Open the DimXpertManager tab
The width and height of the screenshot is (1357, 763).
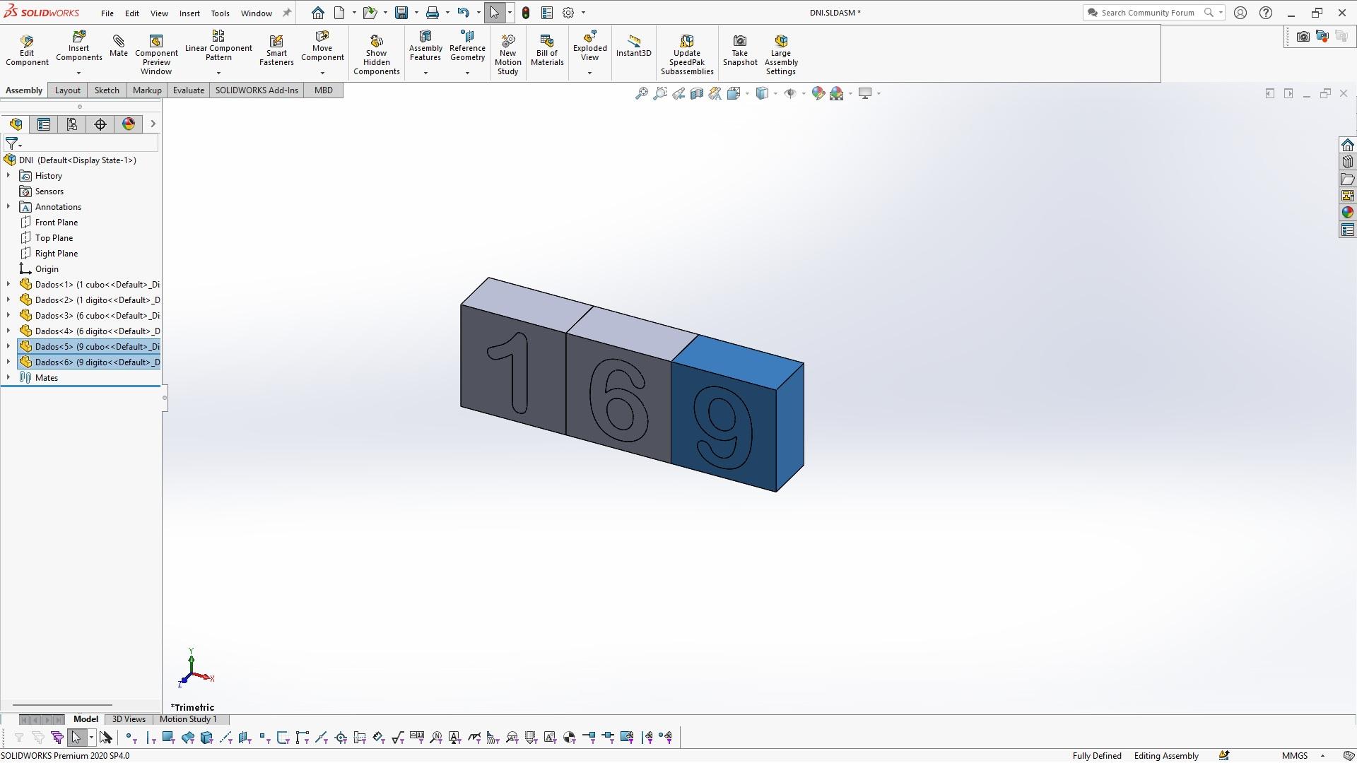pos(100,124)
